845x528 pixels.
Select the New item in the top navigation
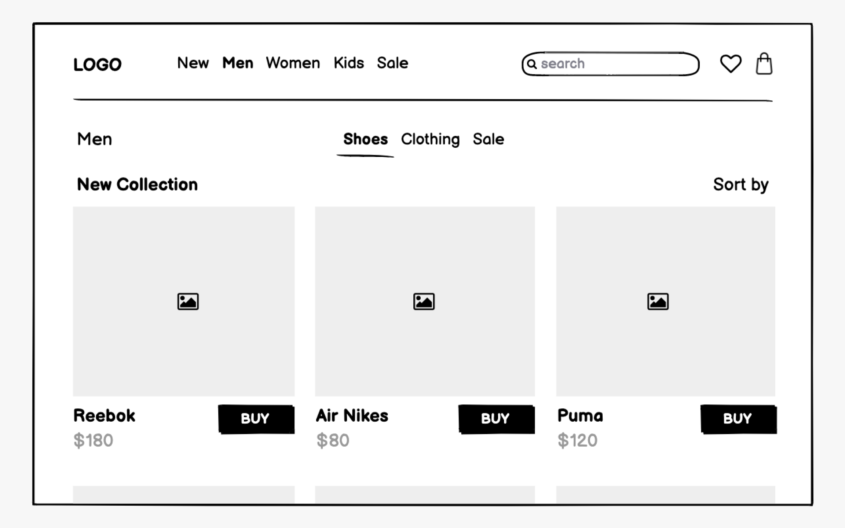[193, 63]
